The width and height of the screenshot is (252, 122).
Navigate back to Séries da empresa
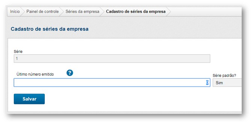pos(82,12)
